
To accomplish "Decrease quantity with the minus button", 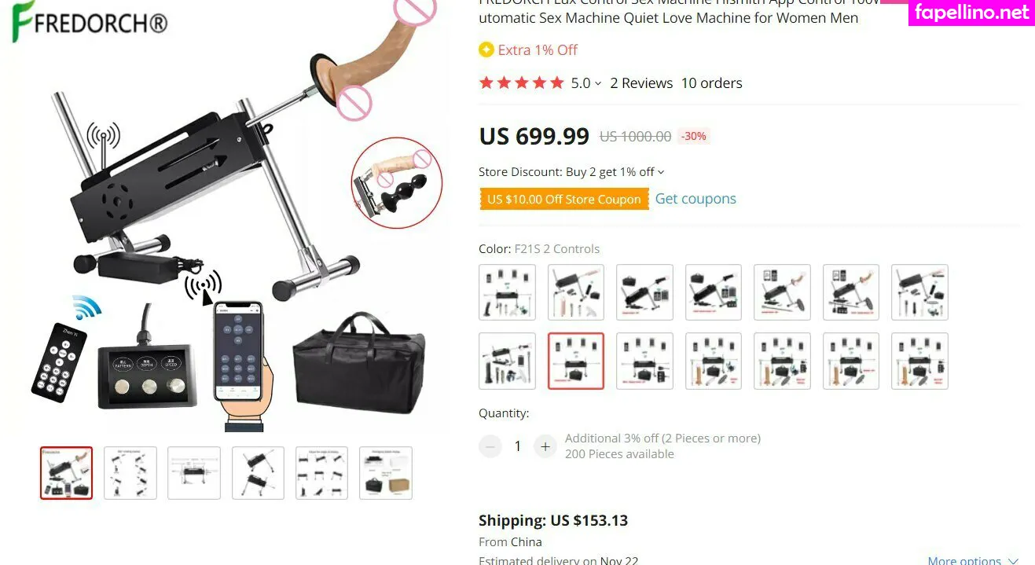I will (490, 446).
